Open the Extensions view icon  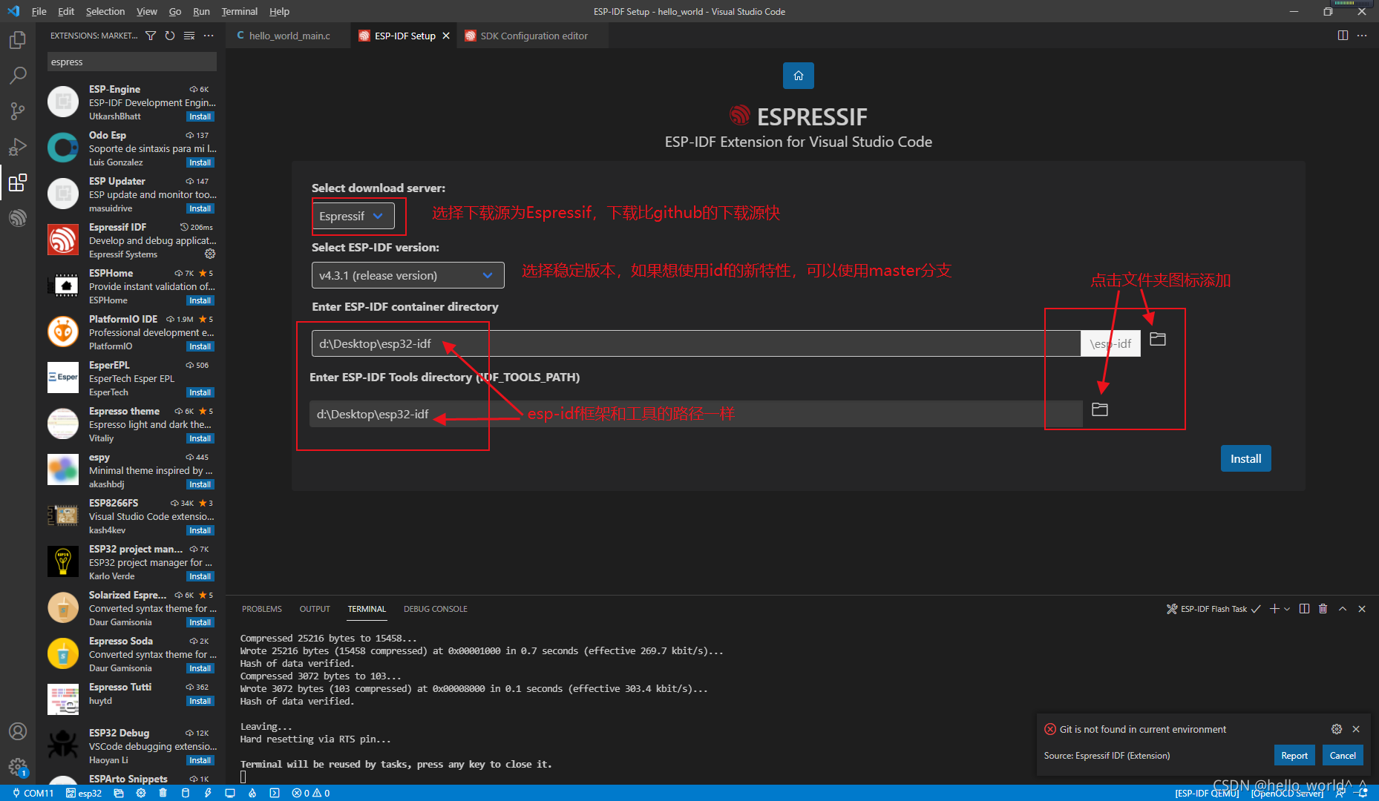tap(18, 182)
